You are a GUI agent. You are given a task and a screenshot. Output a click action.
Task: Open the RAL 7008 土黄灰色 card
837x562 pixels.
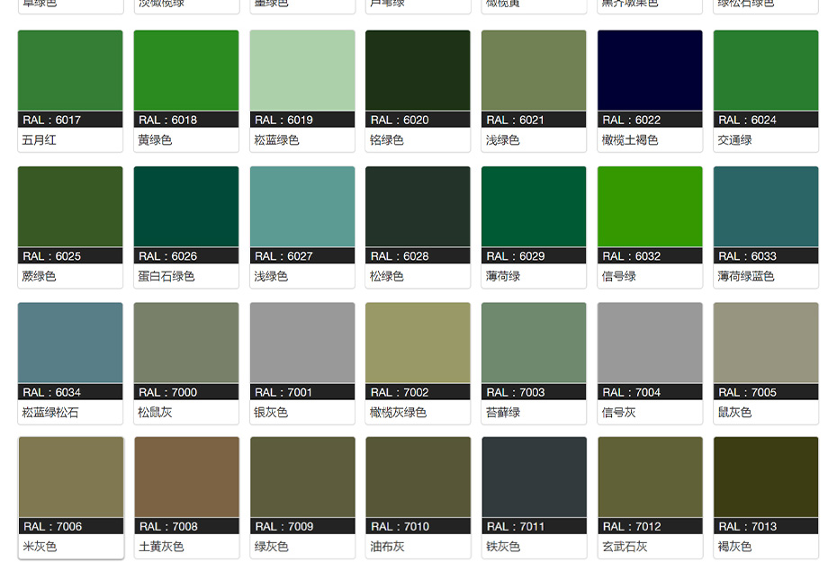[186, 478]
